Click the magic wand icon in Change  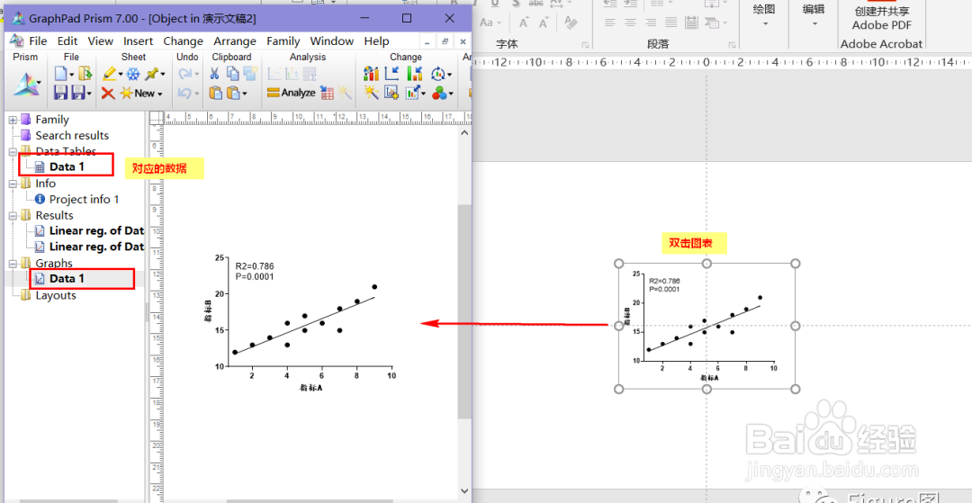(x=372, y=93)
